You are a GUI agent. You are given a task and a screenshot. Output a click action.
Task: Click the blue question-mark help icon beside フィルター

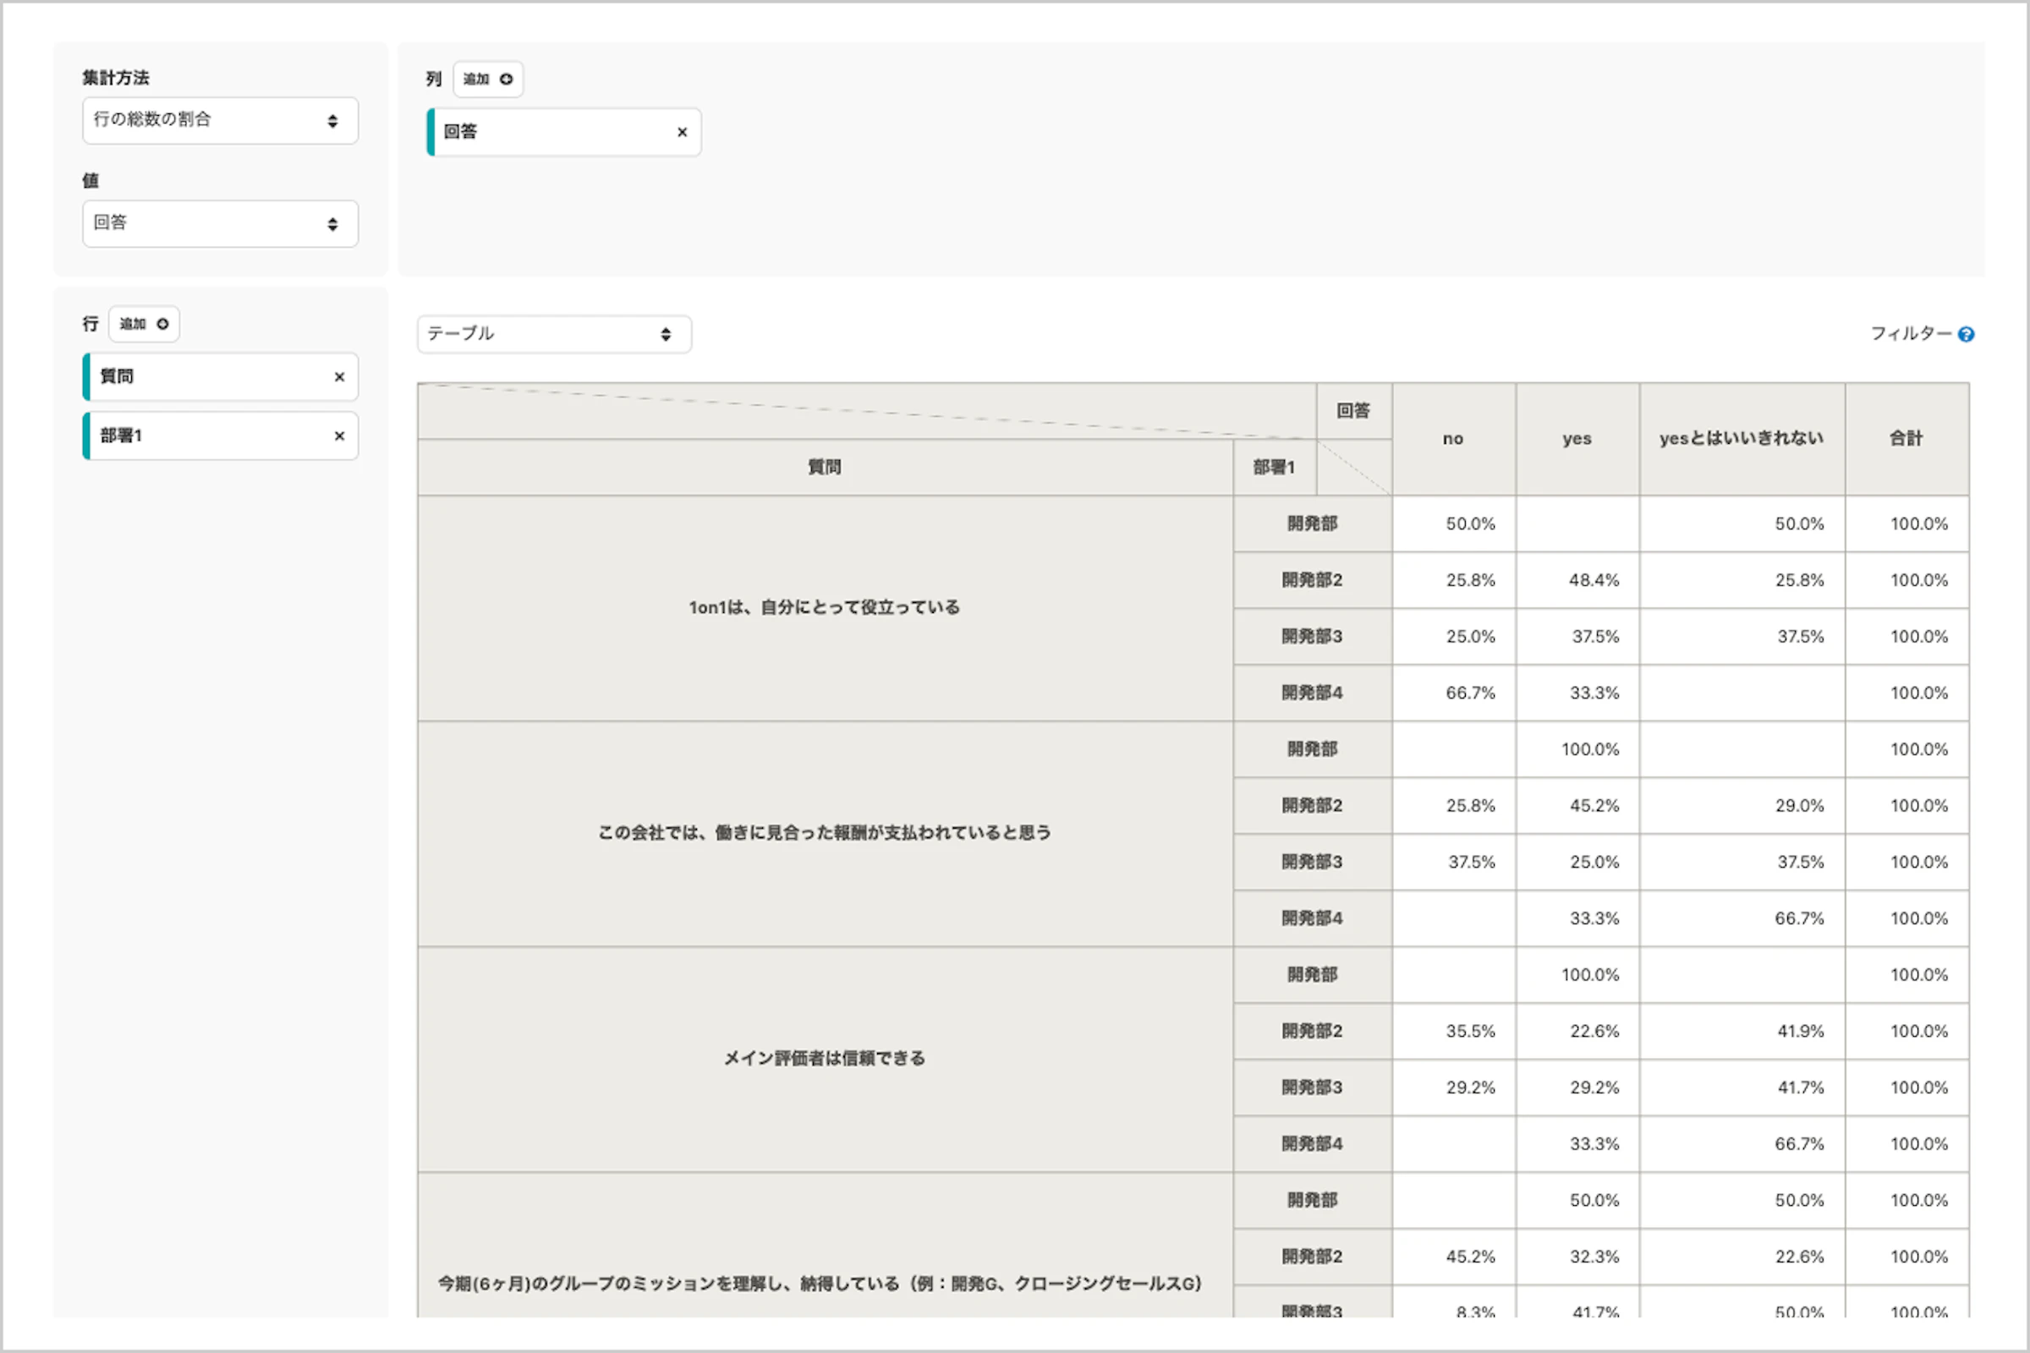[1969, 333]
